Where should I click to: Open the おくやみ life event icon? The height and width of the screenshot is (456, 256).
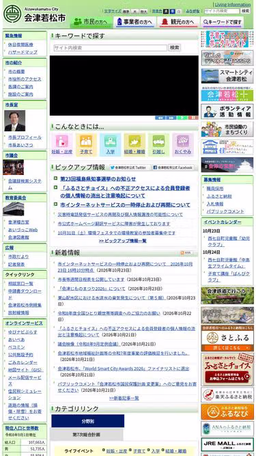[x=182, y=144]
